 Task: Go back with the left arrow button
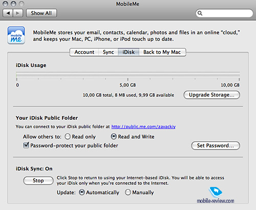point(8,13)
